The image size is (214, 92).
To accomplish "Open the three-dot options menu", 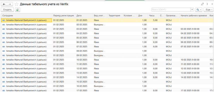I will point(207,4).
